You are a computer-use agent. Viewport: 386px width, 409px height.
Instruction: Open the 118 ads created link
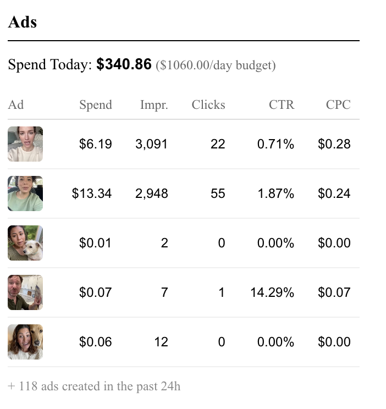pos(94,386)
